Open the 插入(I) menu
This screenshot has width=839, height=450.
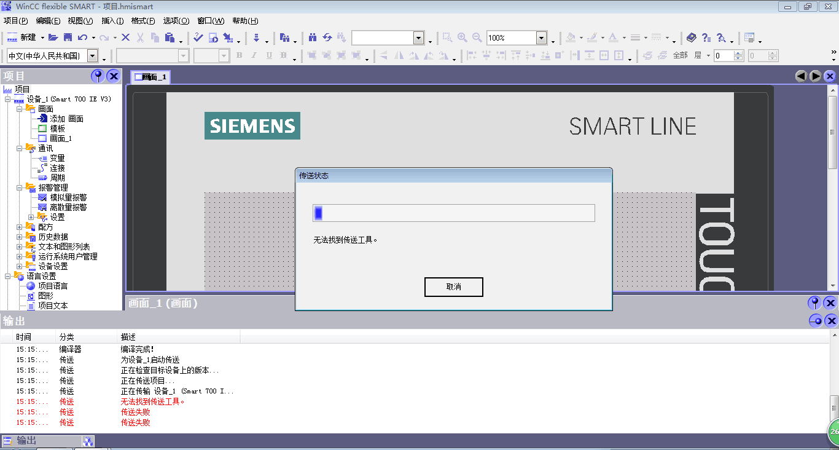(112, 21)
